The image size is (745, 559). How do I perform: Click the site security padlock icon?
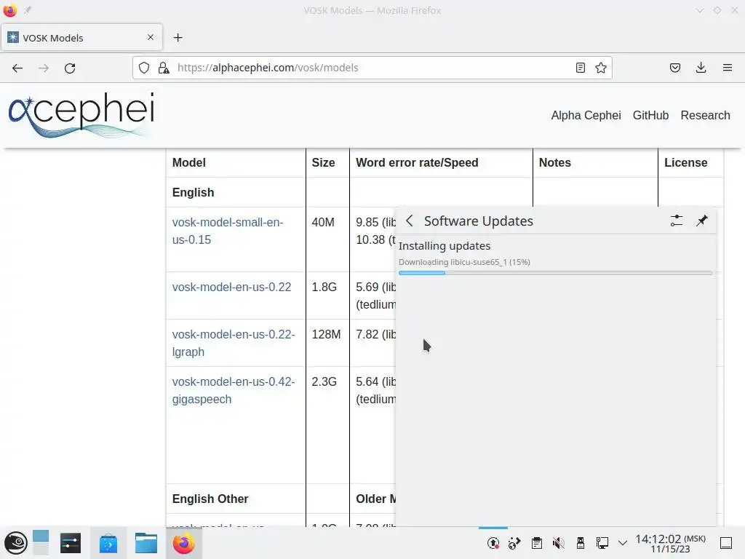pyautogui.click(x=164, y=68)
